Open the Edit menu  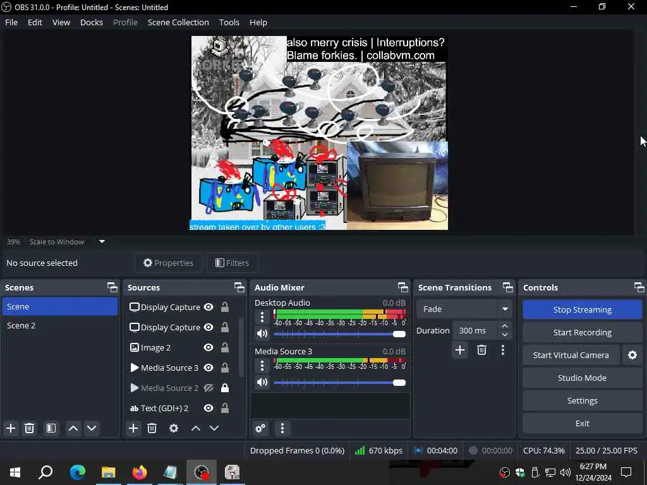[x=35, y=22]
